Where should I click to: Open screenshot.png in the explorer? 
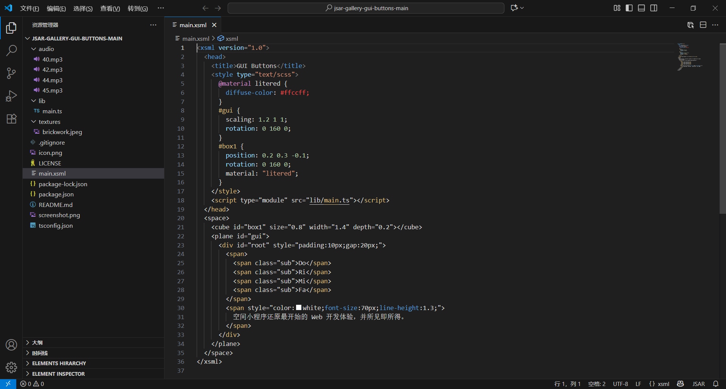pyautogui.click(x=93, y=215)
